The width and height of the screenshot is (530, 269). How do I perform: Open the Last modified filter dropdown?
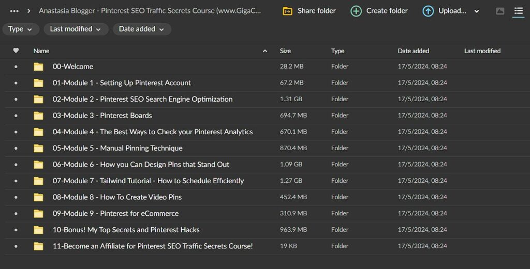[76, 29]
